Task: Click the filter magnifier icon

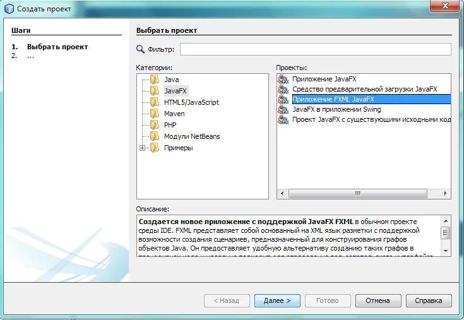Action: pyautogui.click(x=140, y=49)
